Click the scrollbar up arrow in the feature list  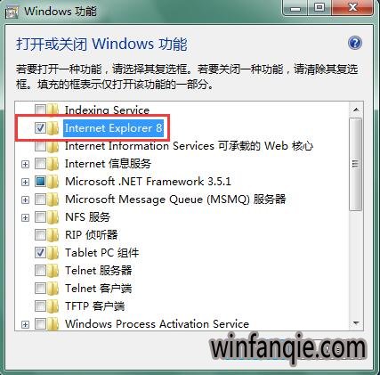pos(356,110)
